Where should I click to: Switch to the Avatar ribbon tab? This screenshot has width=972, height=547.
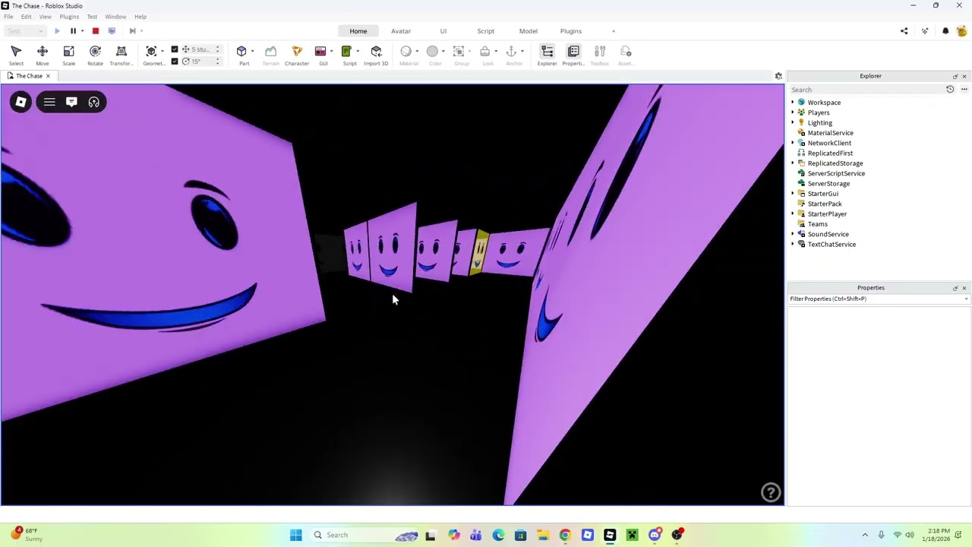[401, 31]
